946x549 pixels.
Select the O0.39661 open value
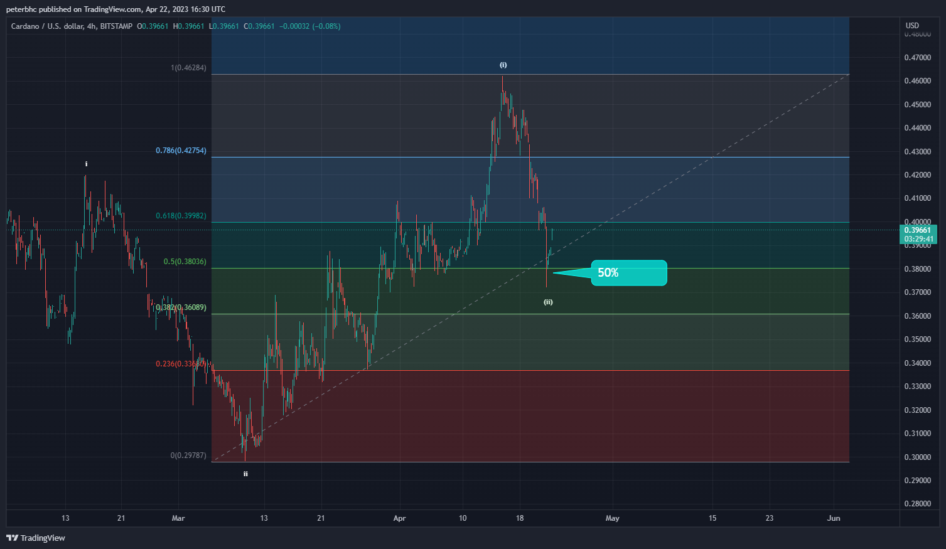153,26
